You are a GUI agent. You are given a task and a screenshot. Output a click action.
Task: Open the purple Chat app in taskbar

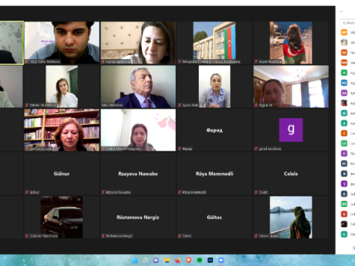coord(156,260)
